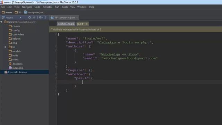Open the Code menu
222x125 pixels.
[37, 7]
